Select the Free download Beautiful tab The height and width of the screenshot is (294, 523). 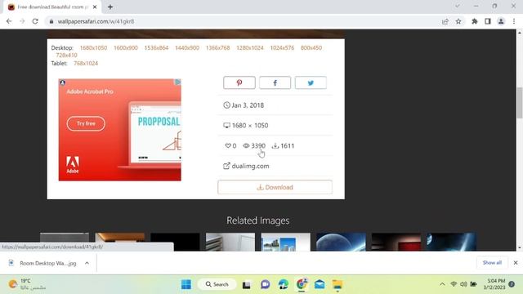pyautogui.click(x=51, y=7)
